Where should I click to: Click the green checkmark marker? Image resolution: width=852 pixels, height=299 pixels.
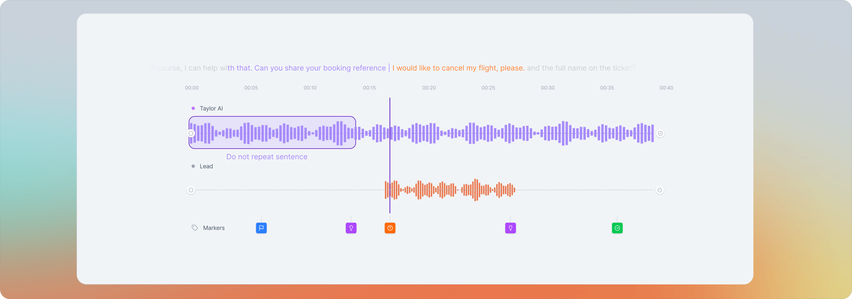click(617, 228)
